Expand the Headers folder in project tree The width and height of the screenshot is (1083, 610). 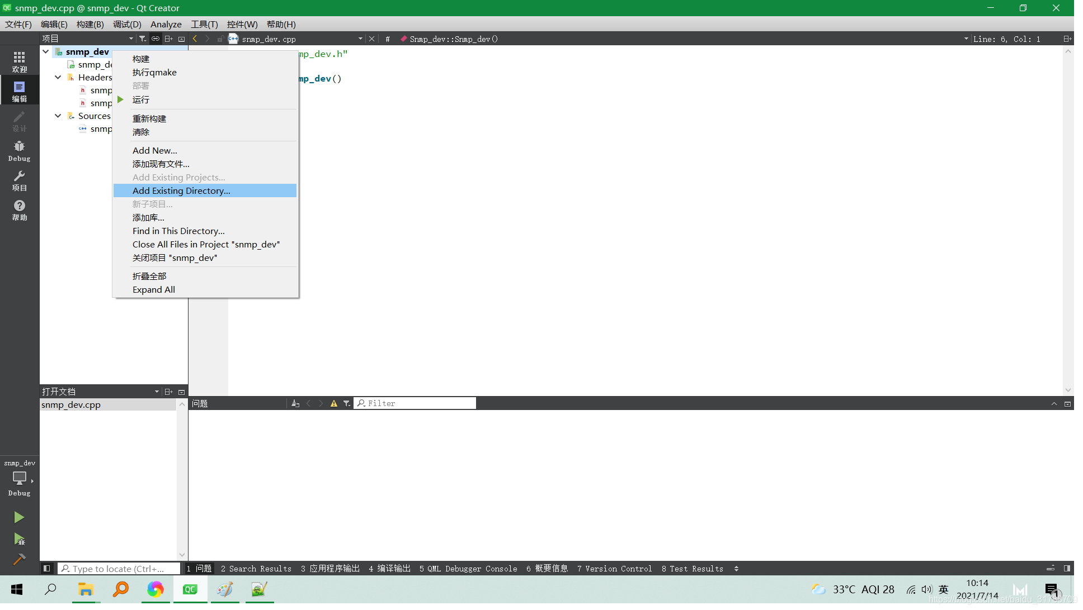[x=58, y=77]
